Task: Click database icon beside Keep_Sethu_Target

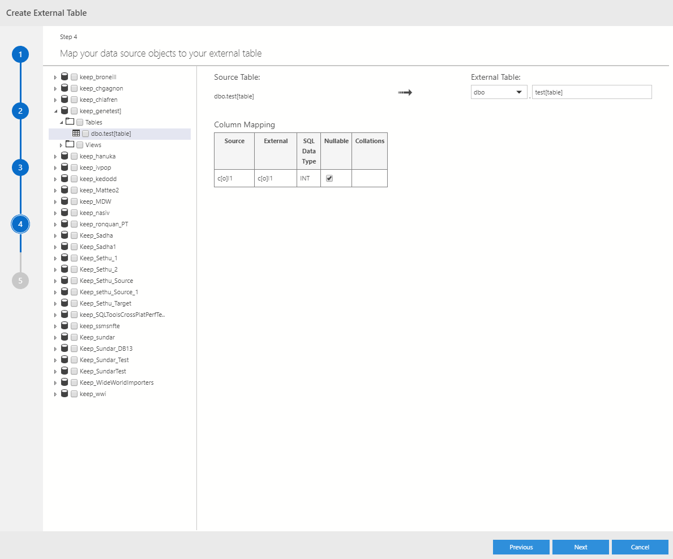Action: [x=65, y=303]
